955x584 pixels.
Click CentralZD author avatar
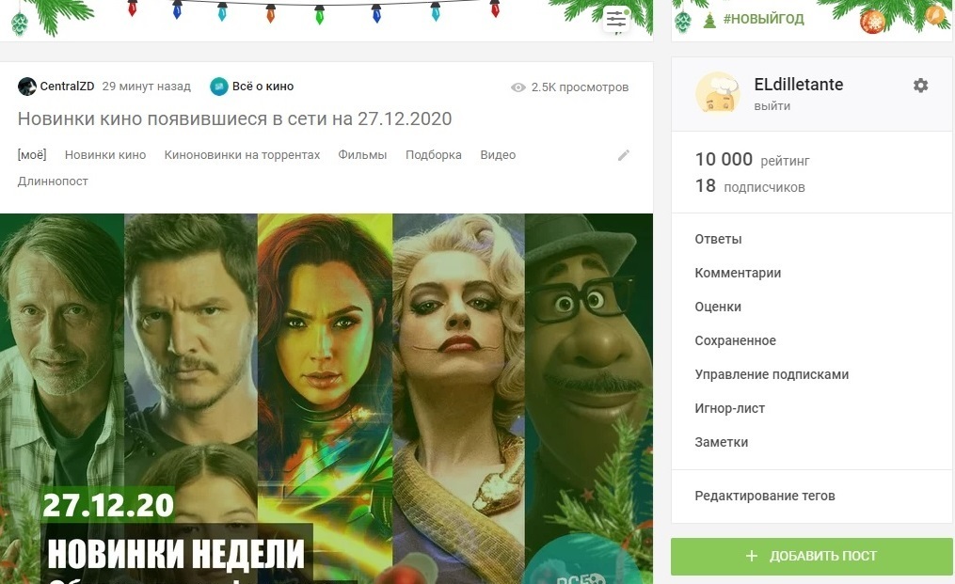coord(26,87)
